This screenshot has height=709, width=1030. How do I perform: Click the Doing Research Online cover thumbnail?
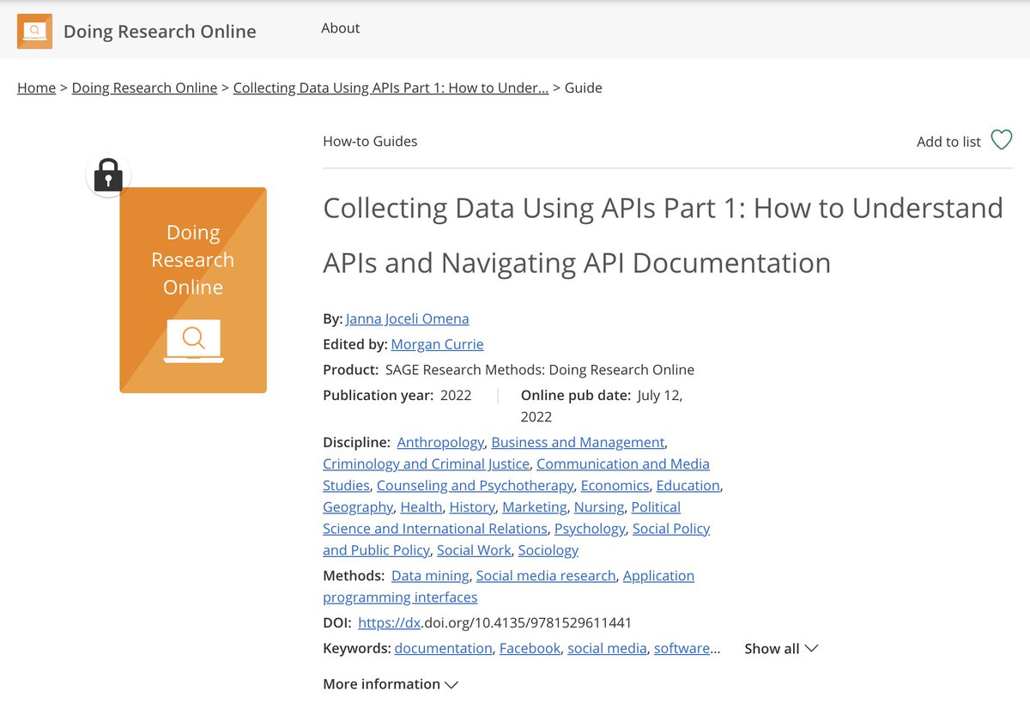(x=193, y=290)
